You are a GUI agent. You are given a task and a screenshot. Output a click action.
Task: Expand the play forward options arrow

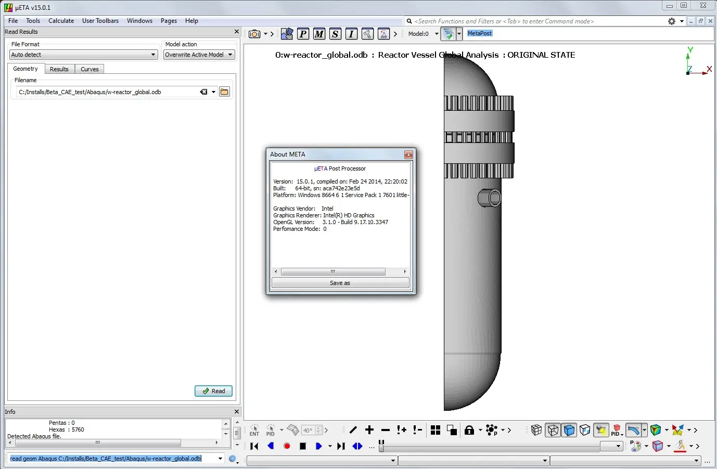330,447
